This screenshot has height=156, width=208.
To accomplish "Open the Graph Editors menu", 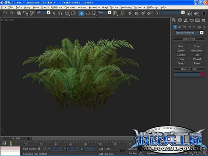I will coord(110,7).
